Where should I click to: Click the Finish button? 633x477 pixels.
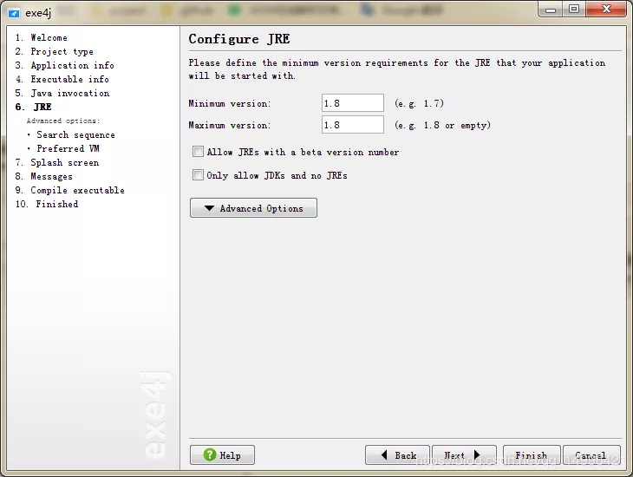(x=532, y=455)
